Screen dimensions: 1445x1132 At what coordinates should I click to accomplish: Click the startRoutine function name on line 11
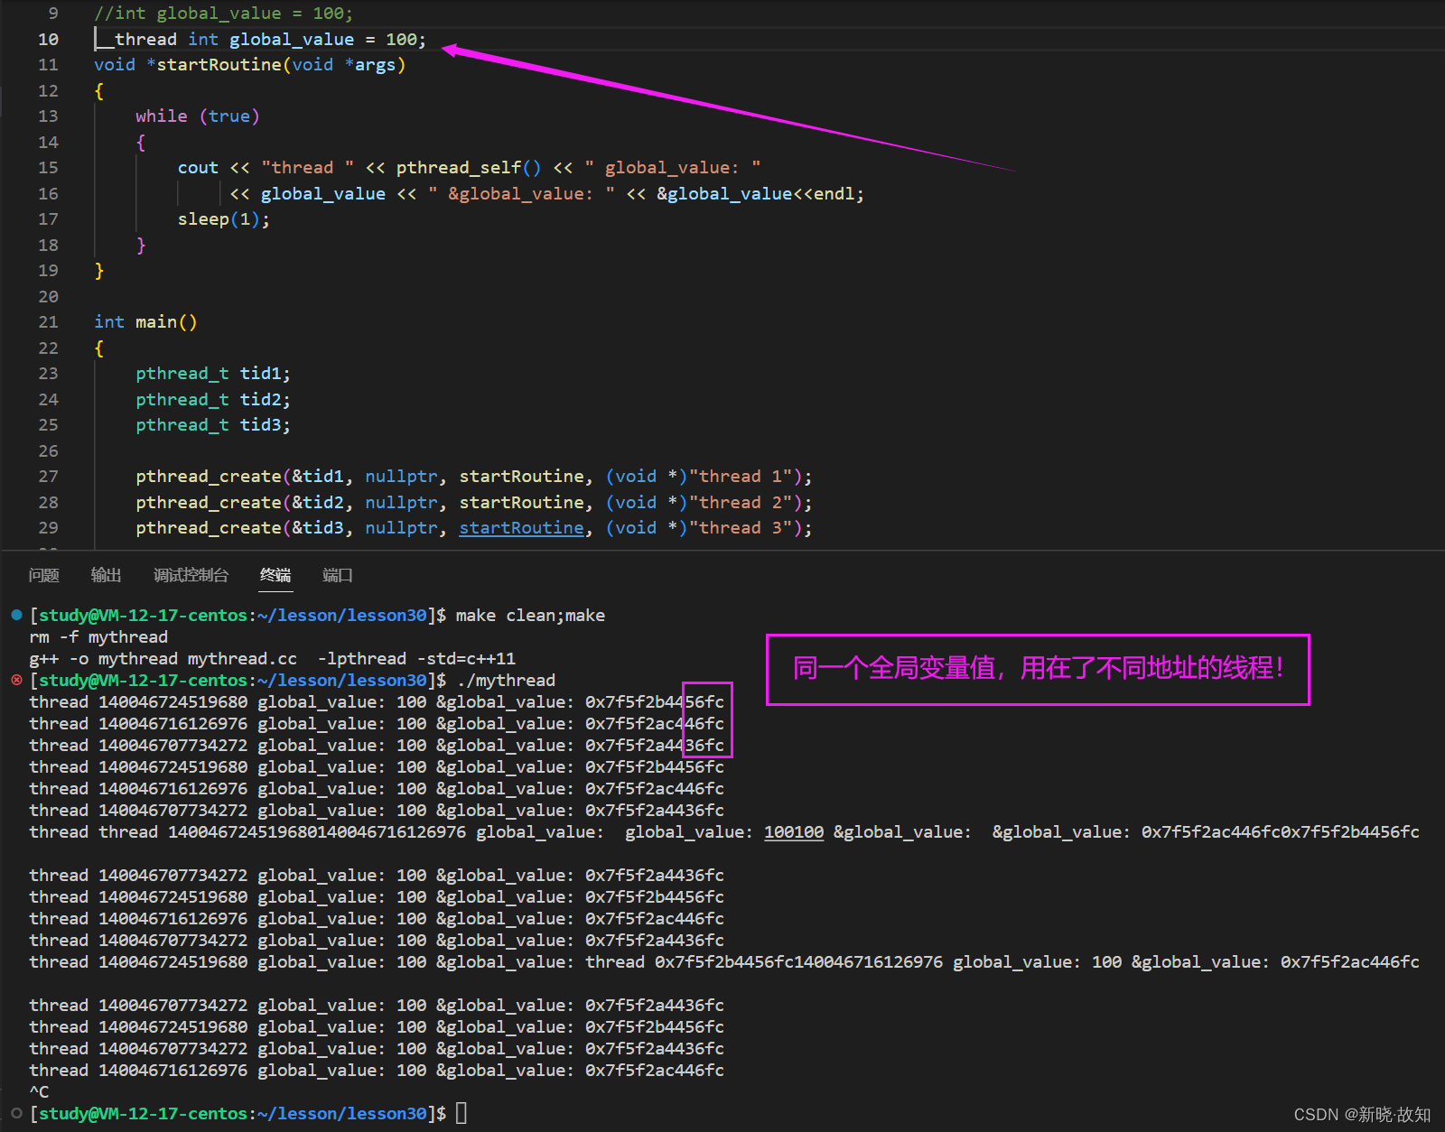tap(219, 65)
